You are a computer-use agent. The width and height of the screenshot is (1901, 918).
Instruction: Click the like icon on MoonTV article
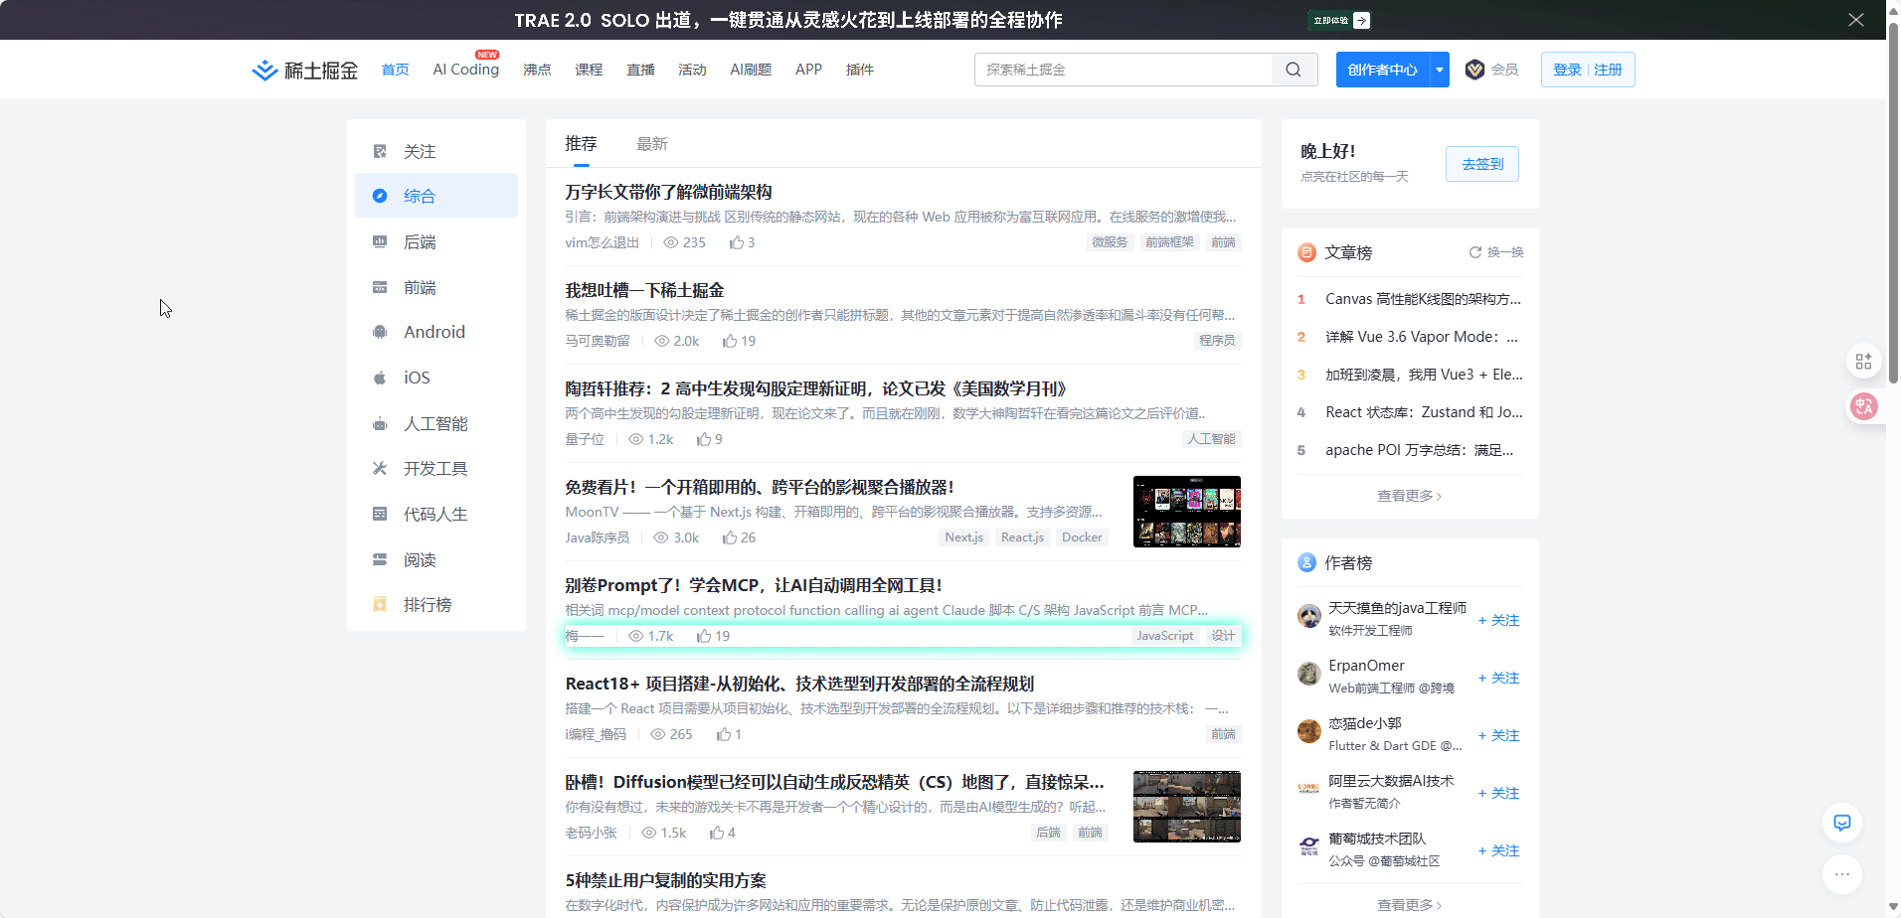(730, 537)
